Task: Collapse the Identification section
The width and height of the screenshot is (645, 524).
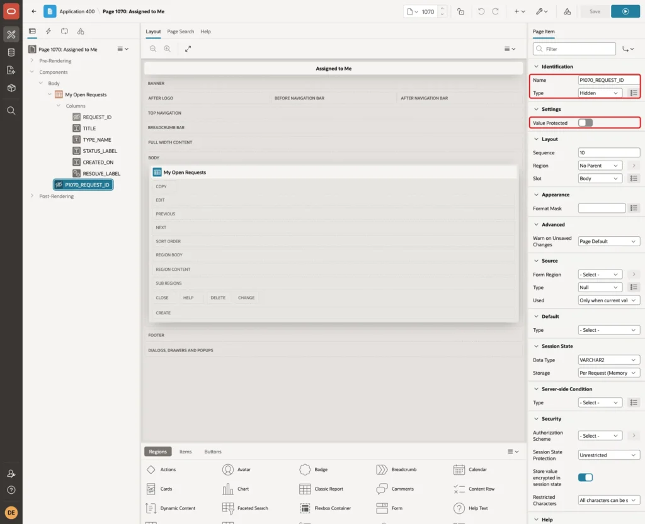Action: click(536, 66)
